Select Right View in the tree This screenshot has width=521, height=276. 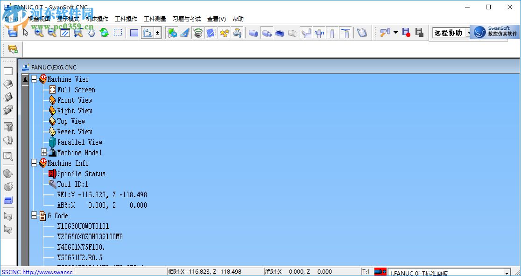74,111
